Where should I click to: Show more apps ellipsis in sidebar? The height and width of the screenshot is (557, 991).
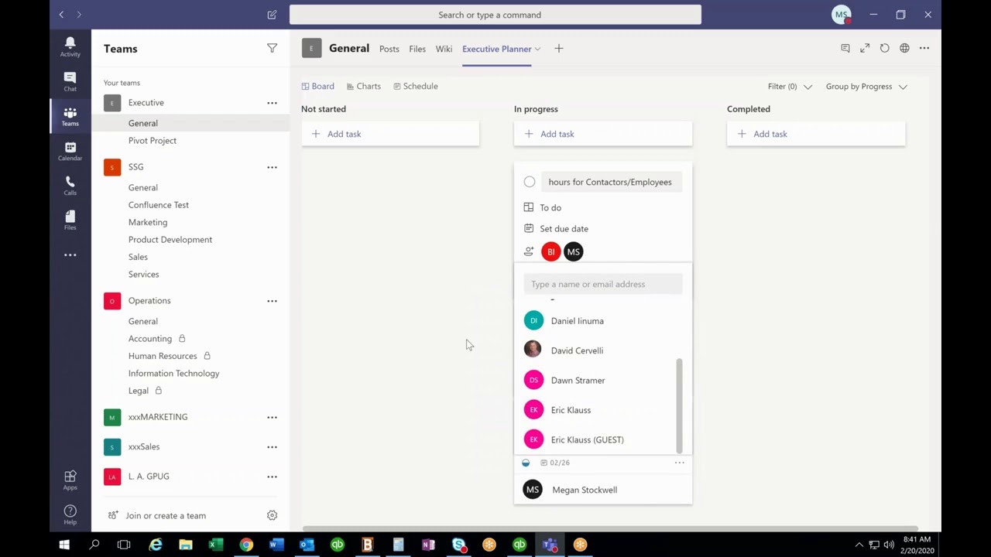click(70, 255)
